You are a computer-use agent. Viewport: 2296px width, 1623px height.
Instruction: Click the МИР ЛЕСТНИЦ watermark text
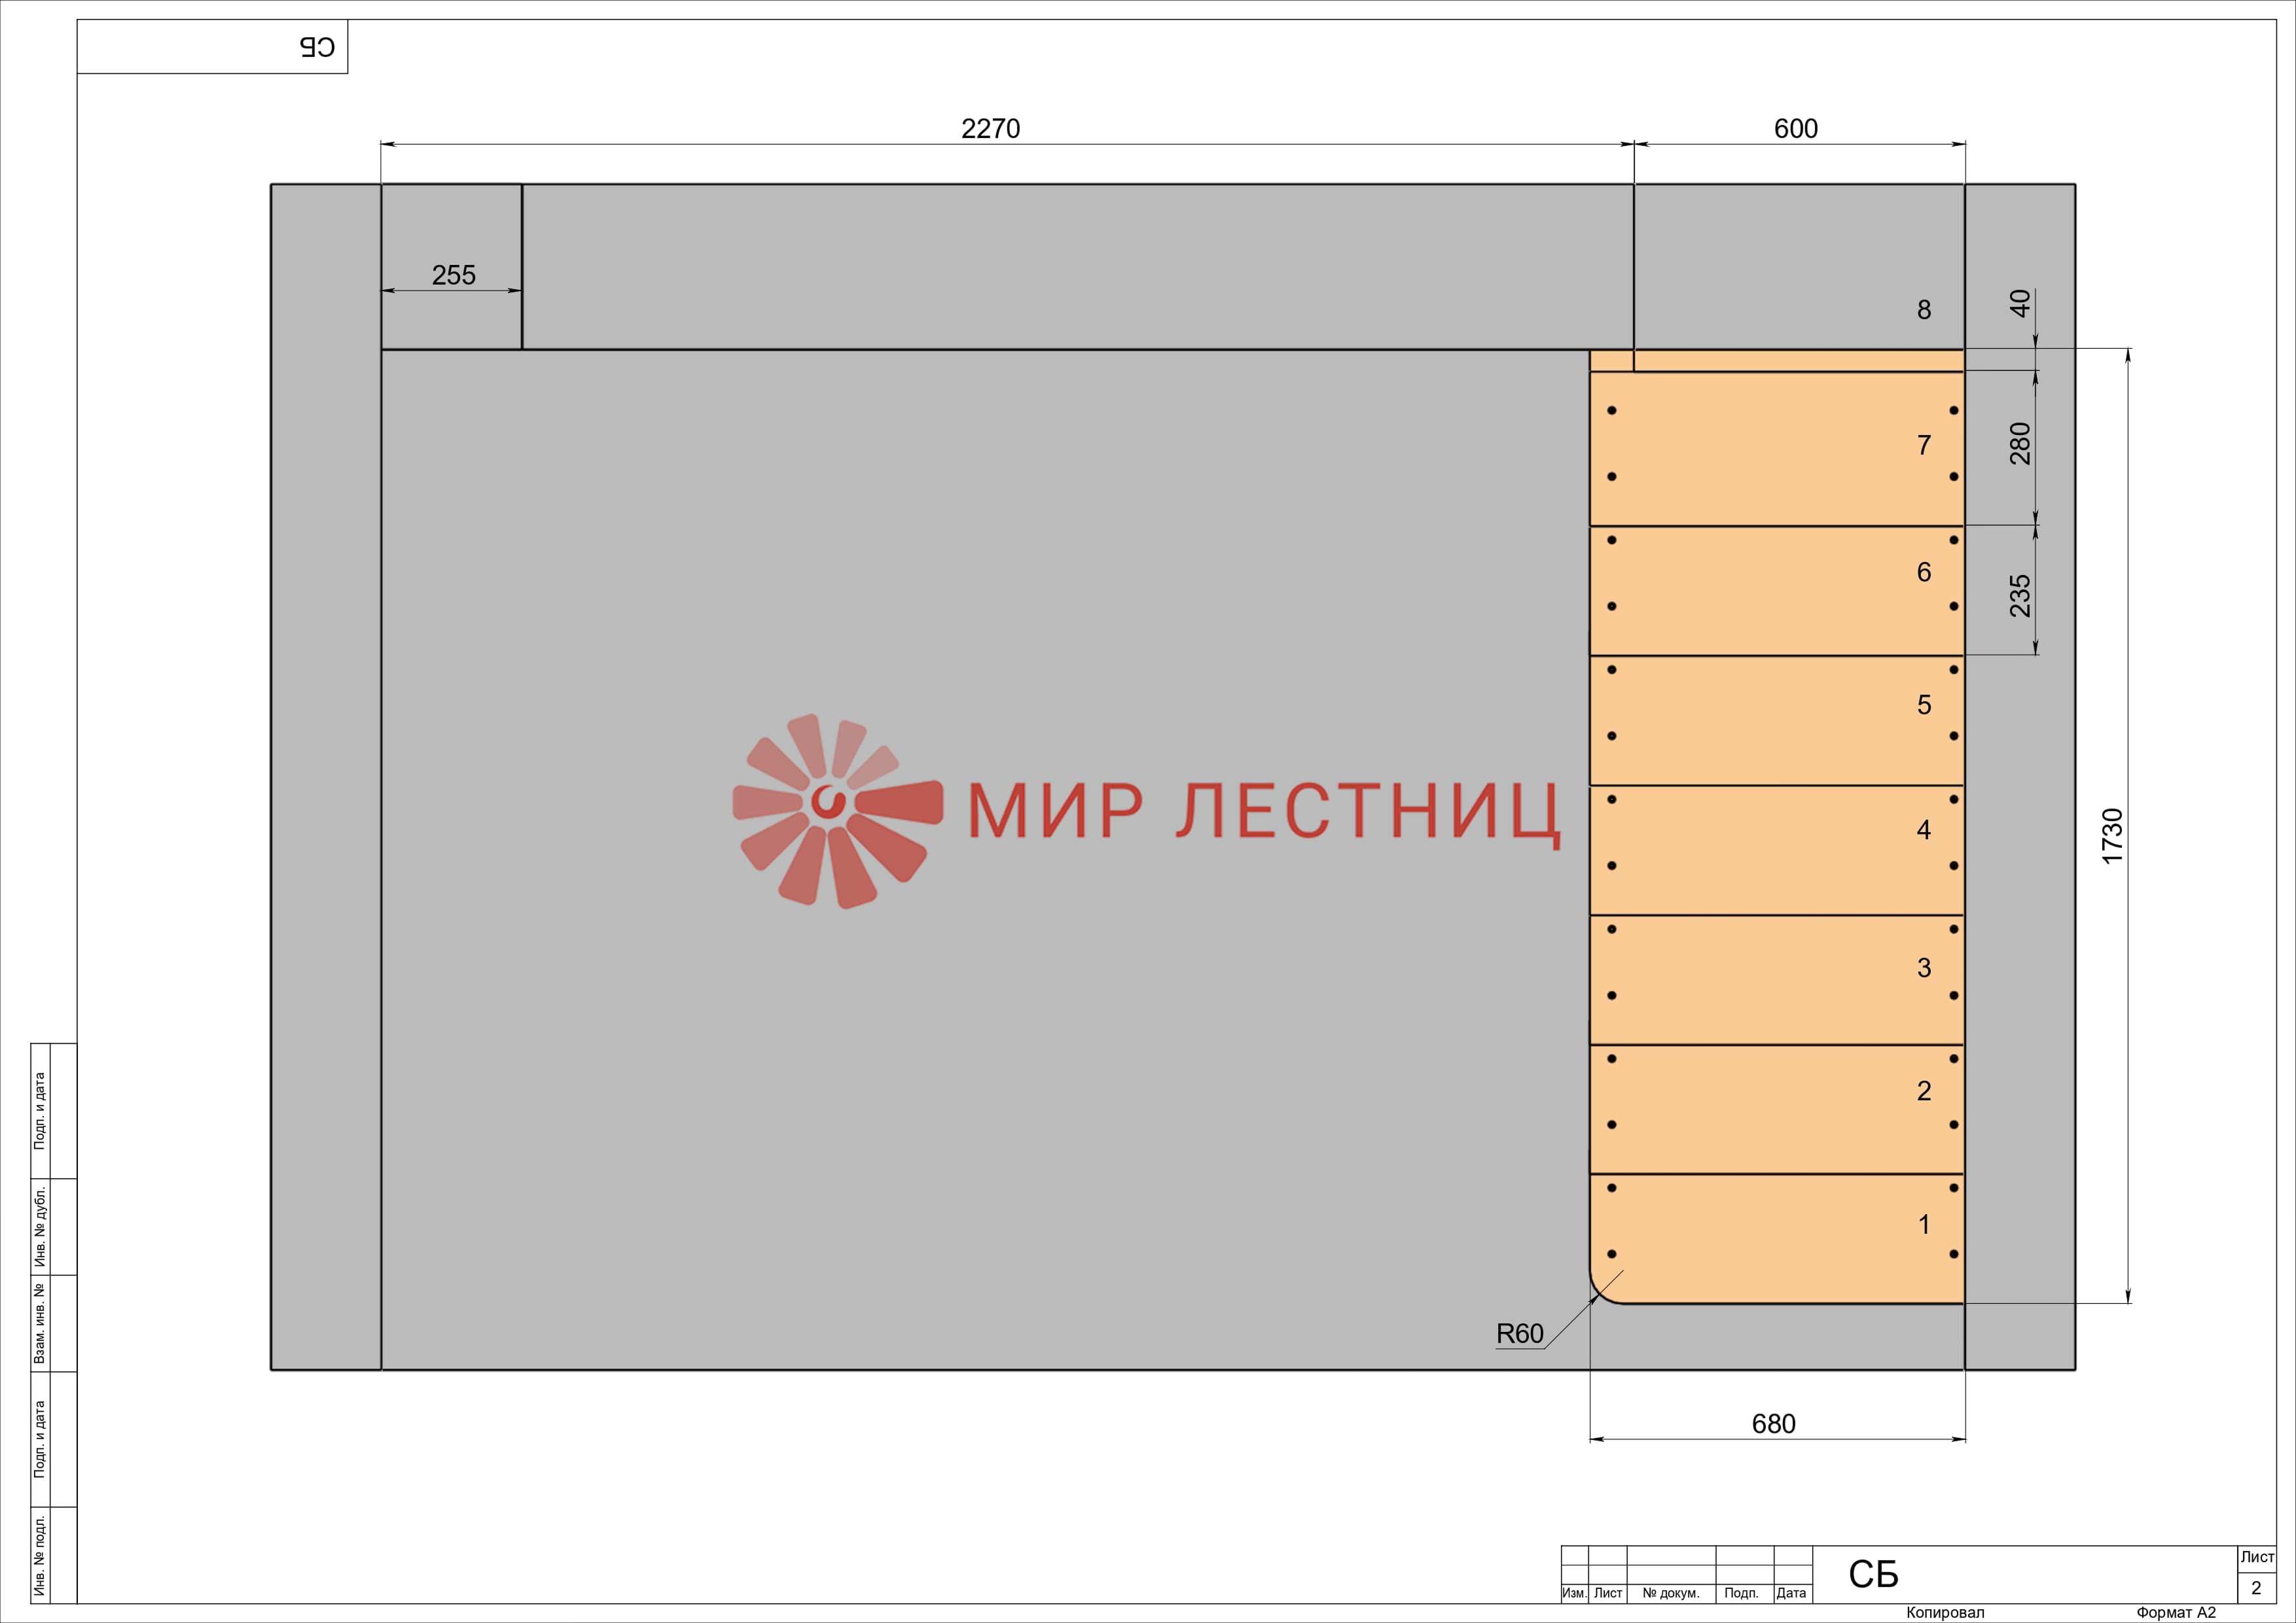pos(1262,811)
